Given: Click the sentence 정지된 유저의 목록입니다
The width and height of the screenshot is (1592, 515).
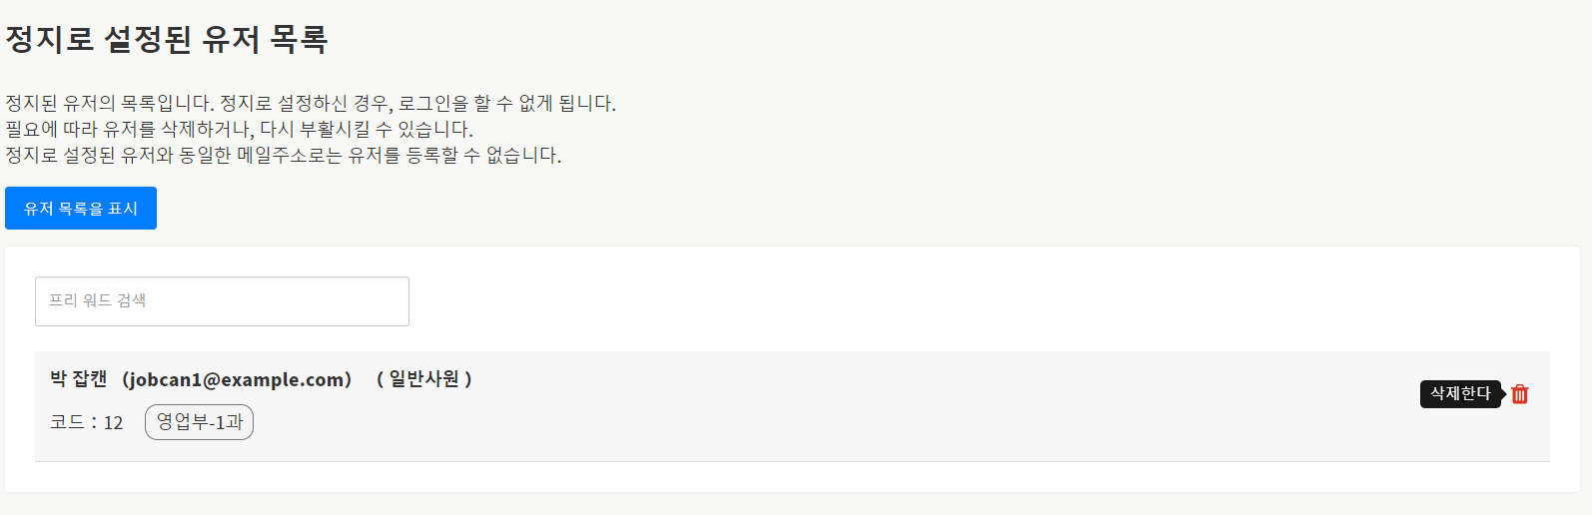Looking at the screenshot, I should (x=109, y=104).
